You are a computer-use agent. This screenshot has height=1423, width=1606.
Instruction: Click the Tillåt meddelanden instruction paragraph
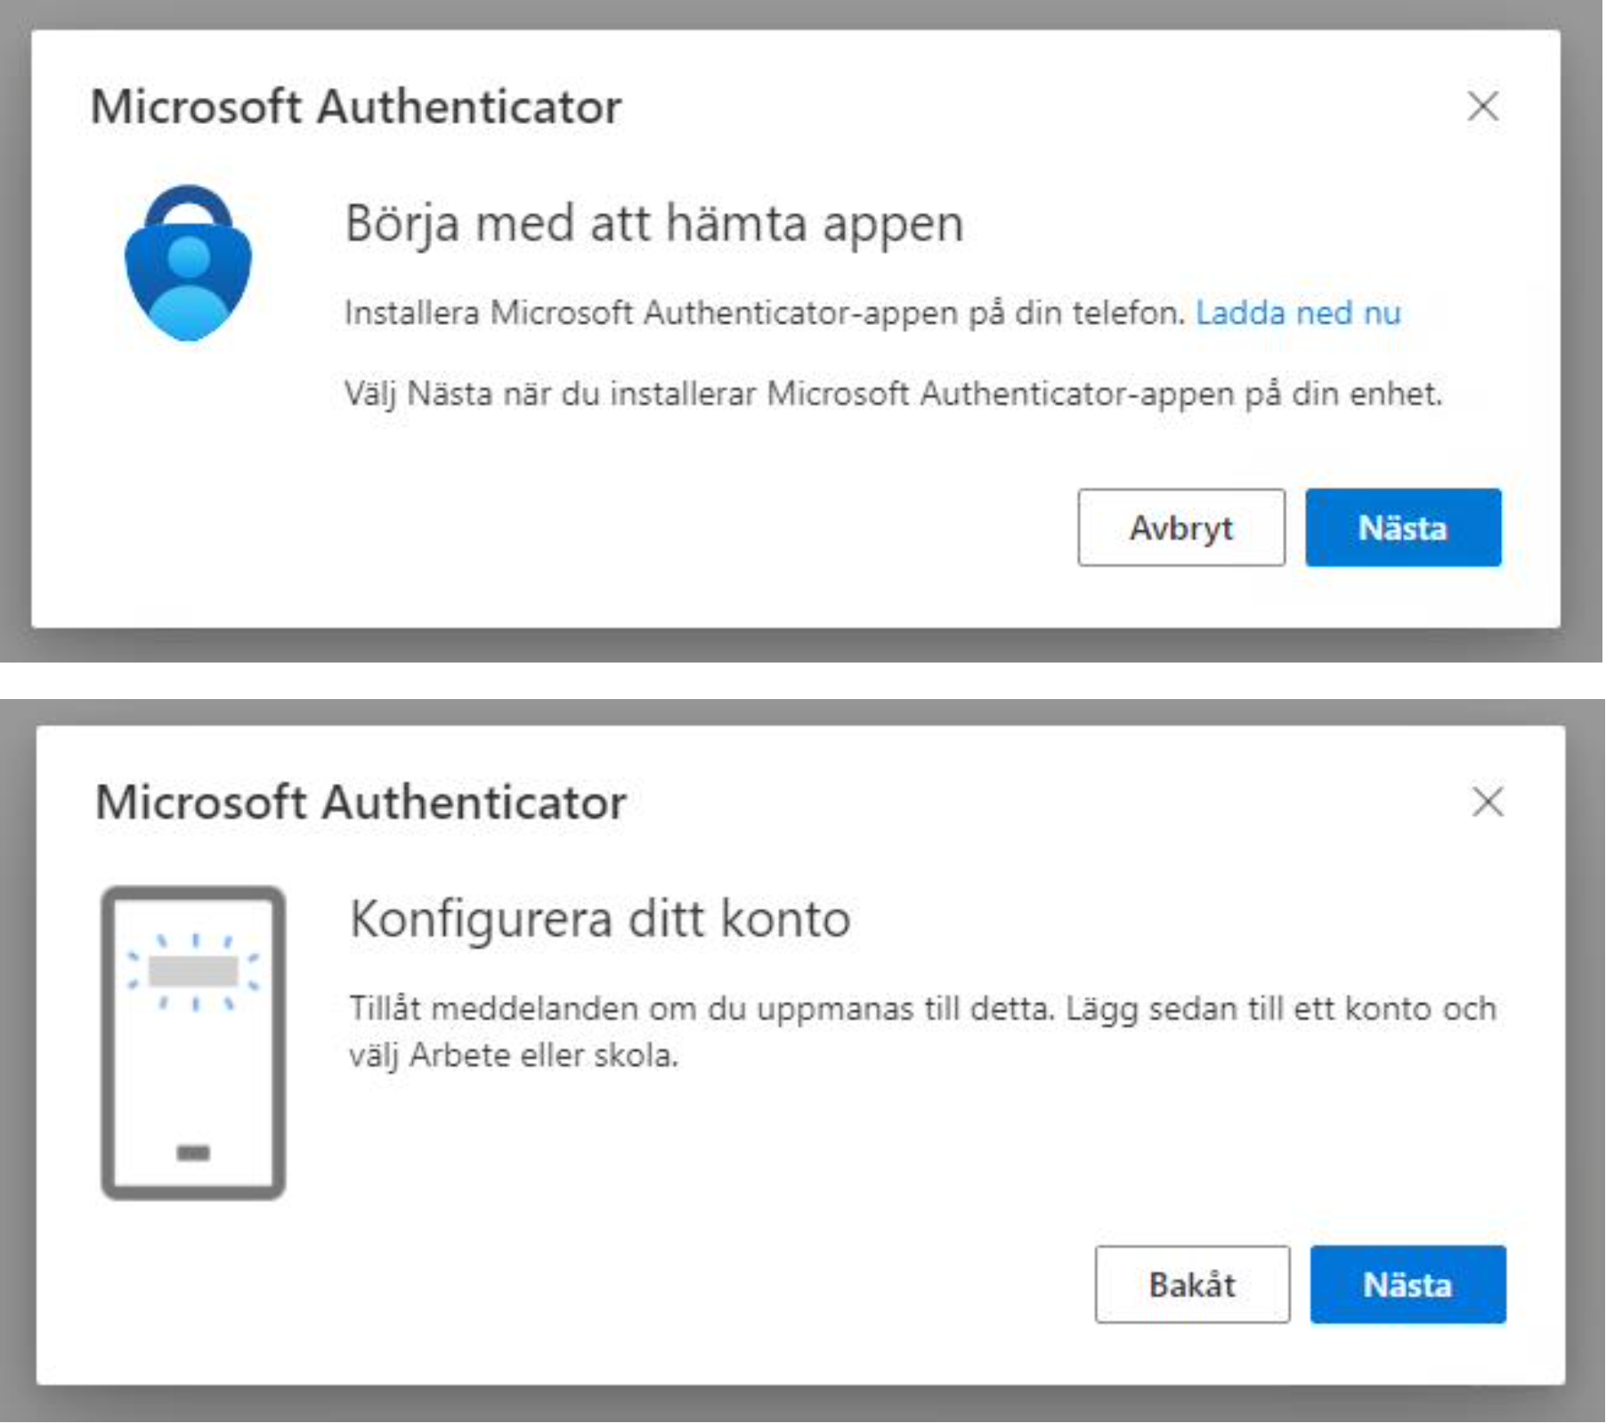click(x=922, y=1031)
